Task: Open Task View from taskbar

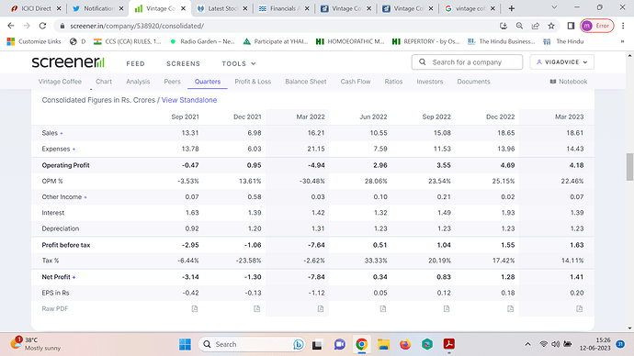Action: click(317, 344)
